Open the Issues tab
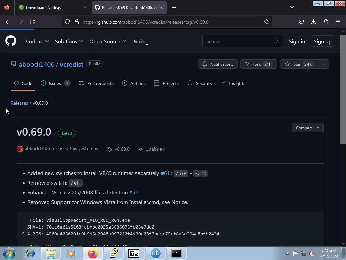This screenshot has width=346, height=260. point(55,83)
